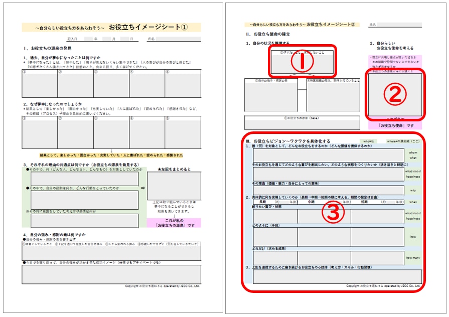Click the large お役立ち使命 entry box
This screenshot has width=449, height=317.
(x=395, y=95)
